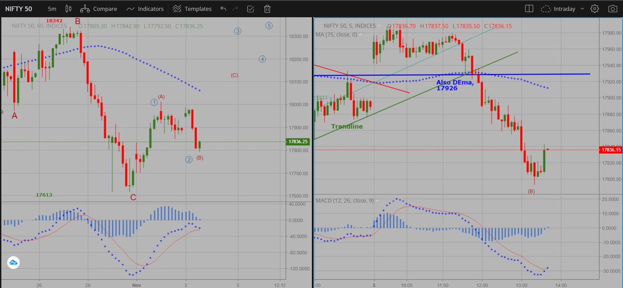The height and width of the screenshot is (288, 623).
Task: Click the Templates chart icon
Action: tap(177, 9)
